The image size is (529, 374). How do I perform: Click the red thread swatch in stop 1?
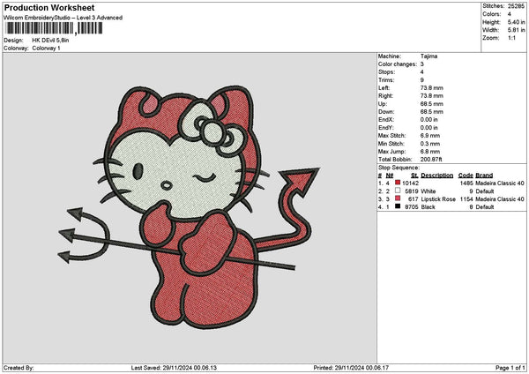398,183
